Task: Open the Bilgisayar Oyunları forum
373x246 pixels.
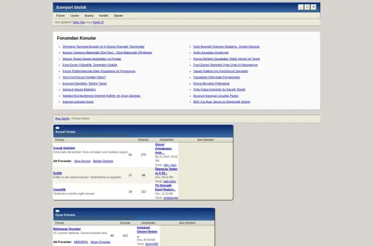Action: [x=67, y=229]
